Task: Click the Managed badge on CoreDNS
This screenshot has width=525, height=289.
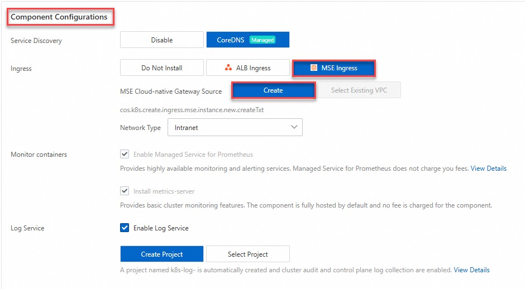Action: pyautogui.click(x=262, y=40)
